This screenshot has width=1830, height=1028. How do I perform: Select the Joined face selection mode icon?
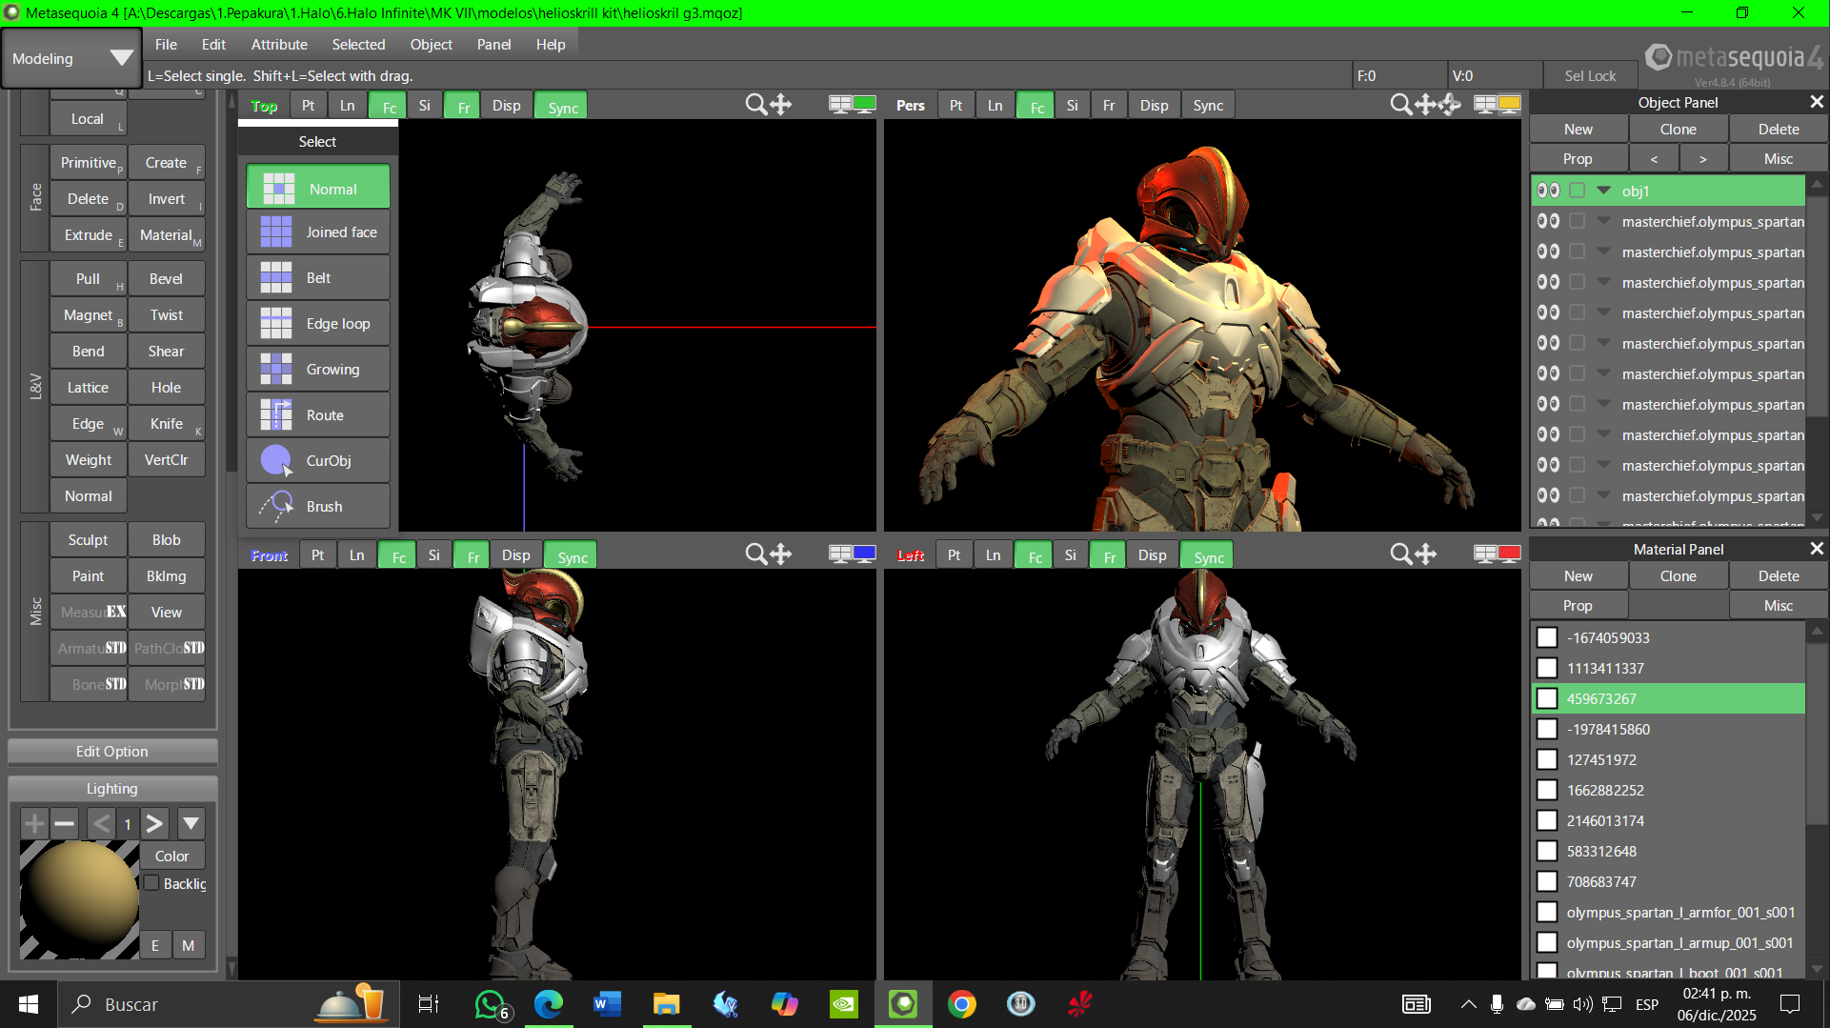276,232
